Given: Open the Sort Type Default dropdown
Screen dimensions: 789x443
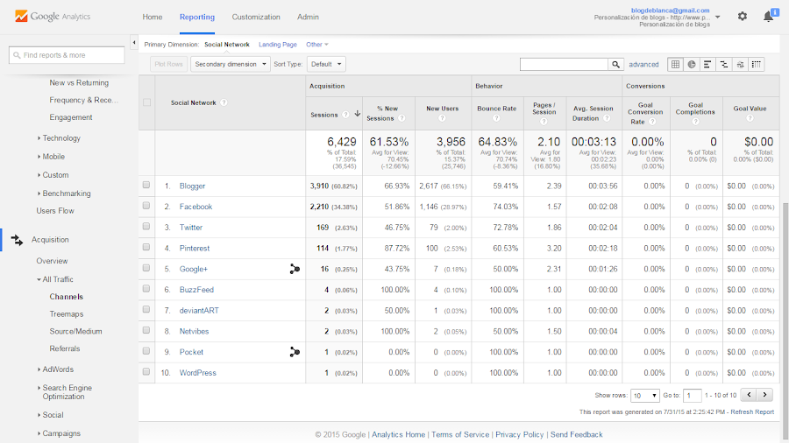Looking at the screenshot, I should 326,64.
